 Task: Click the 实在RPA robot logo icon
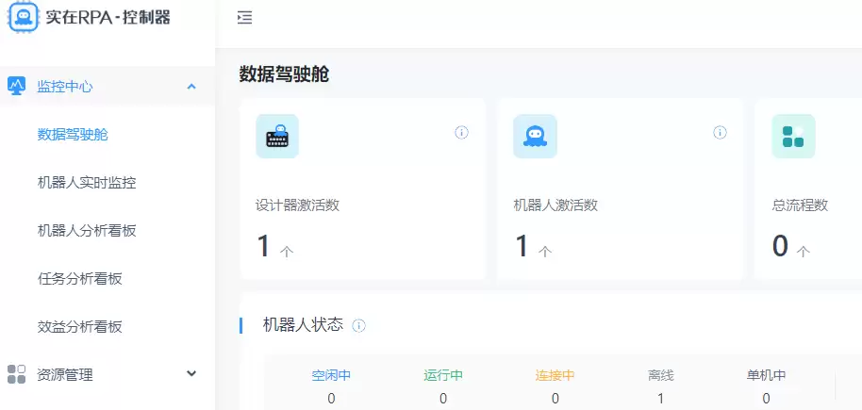coord(23,17)
